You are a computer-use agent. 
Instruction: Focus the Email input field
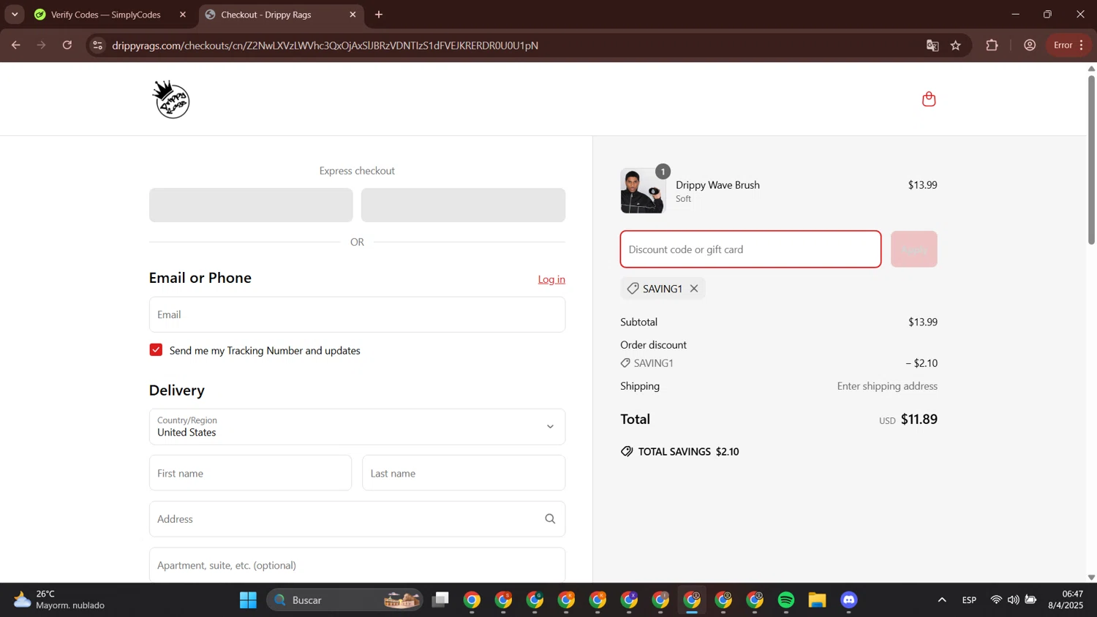coord(357,314)
